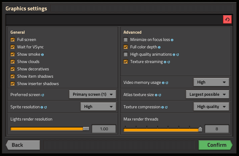Viewport: 239px width, 156px height.
Task: Uncheck Wait for VSync
Action: 13,47
